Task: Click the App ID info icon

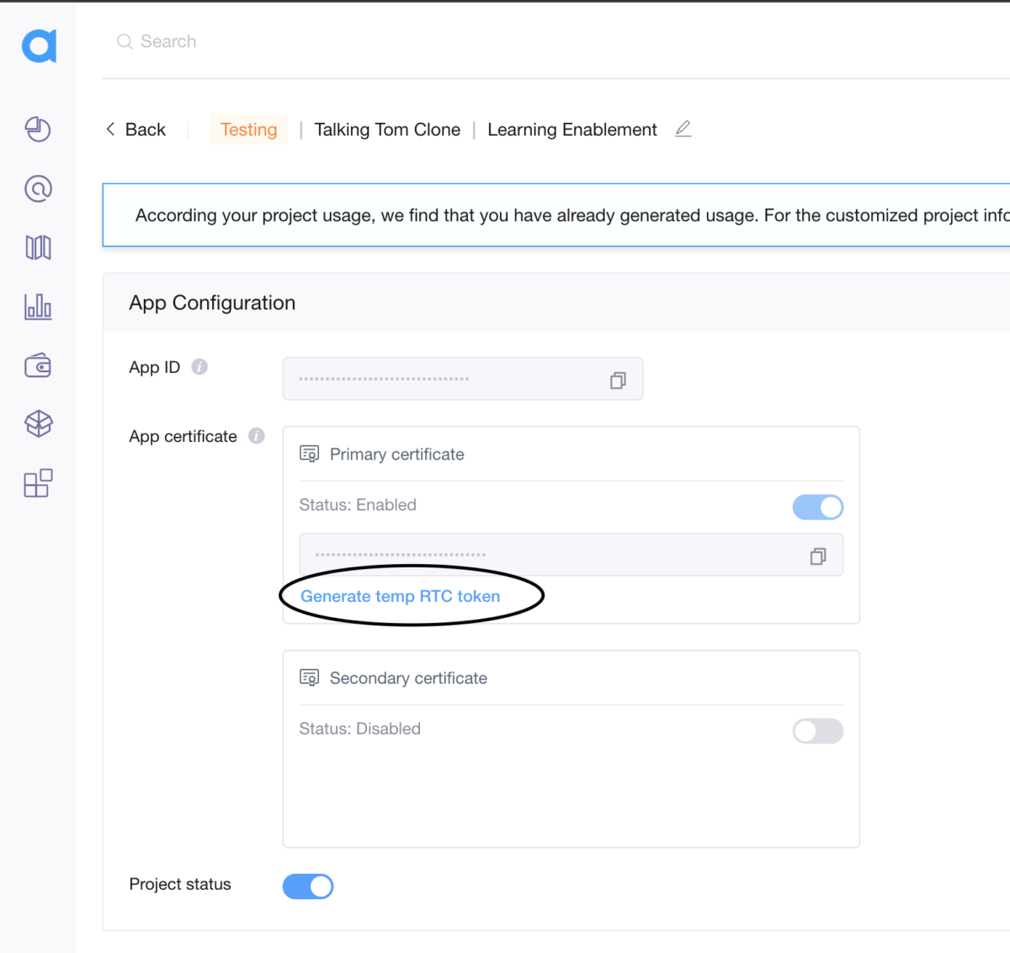Action: coord(199,367)
